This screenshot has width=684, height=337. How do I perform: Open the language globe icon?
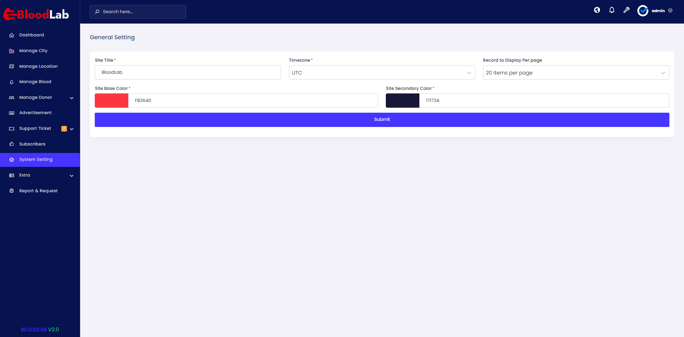(597, 10)
